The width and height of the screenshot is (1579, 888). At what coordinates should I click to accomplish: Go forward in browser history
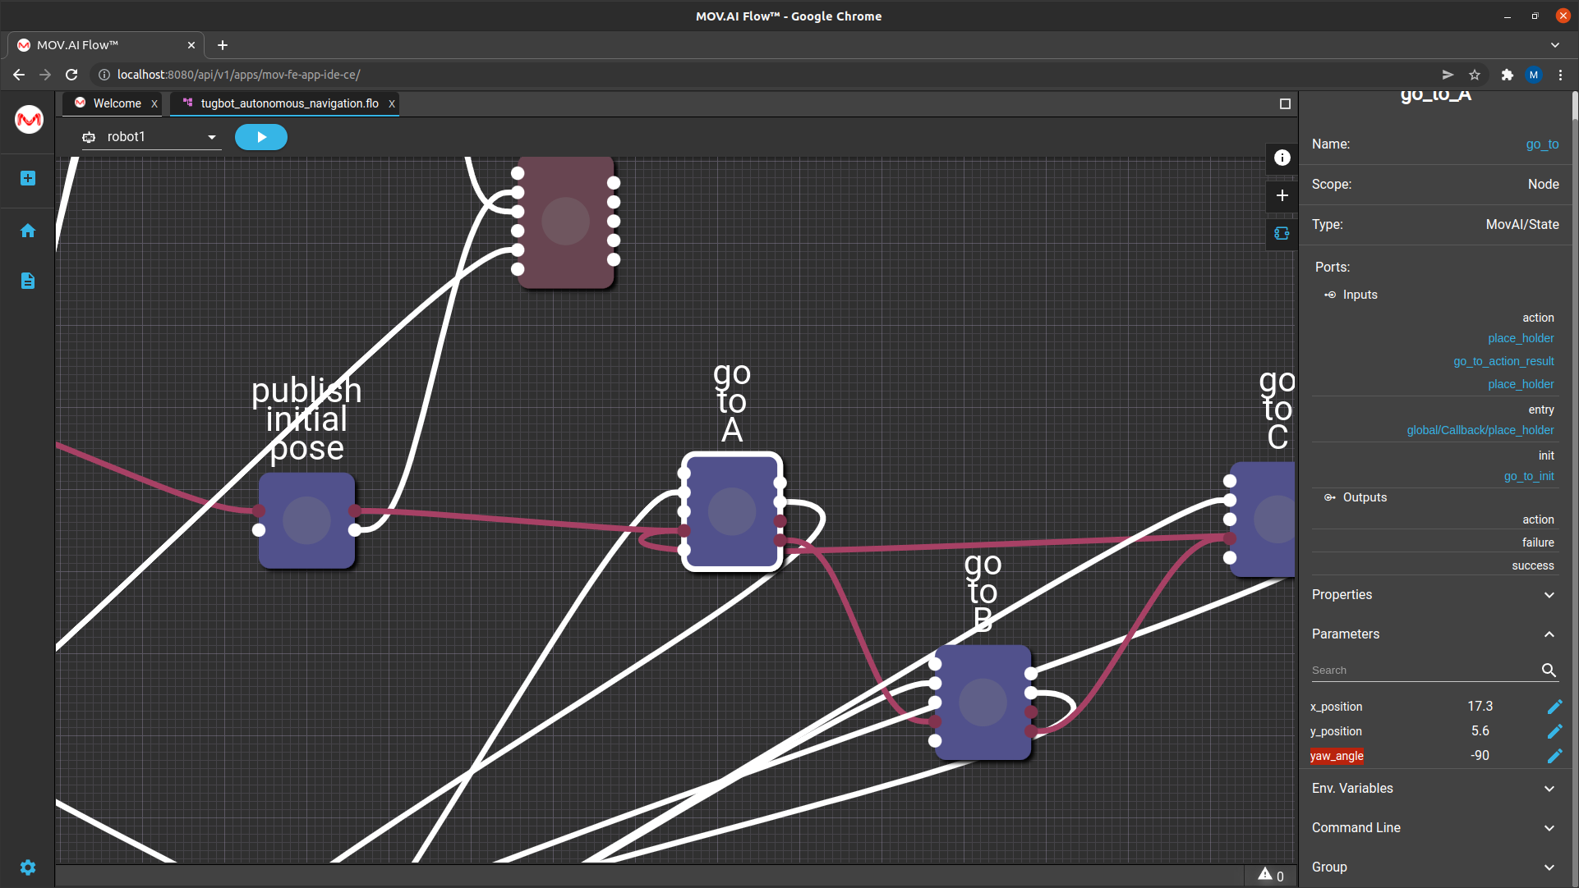(45, 75)
